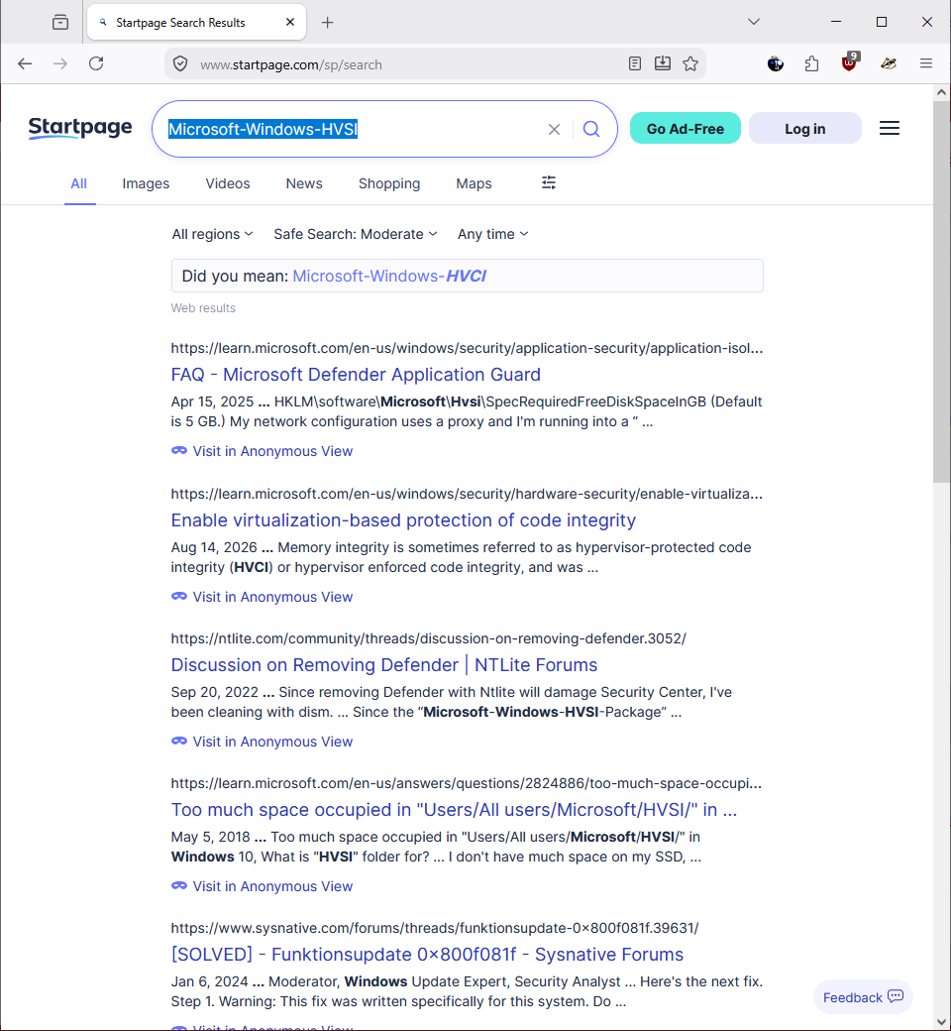List all tabs with the chevron button
This screenshot has width=951, height=1031.
point(754,22)
